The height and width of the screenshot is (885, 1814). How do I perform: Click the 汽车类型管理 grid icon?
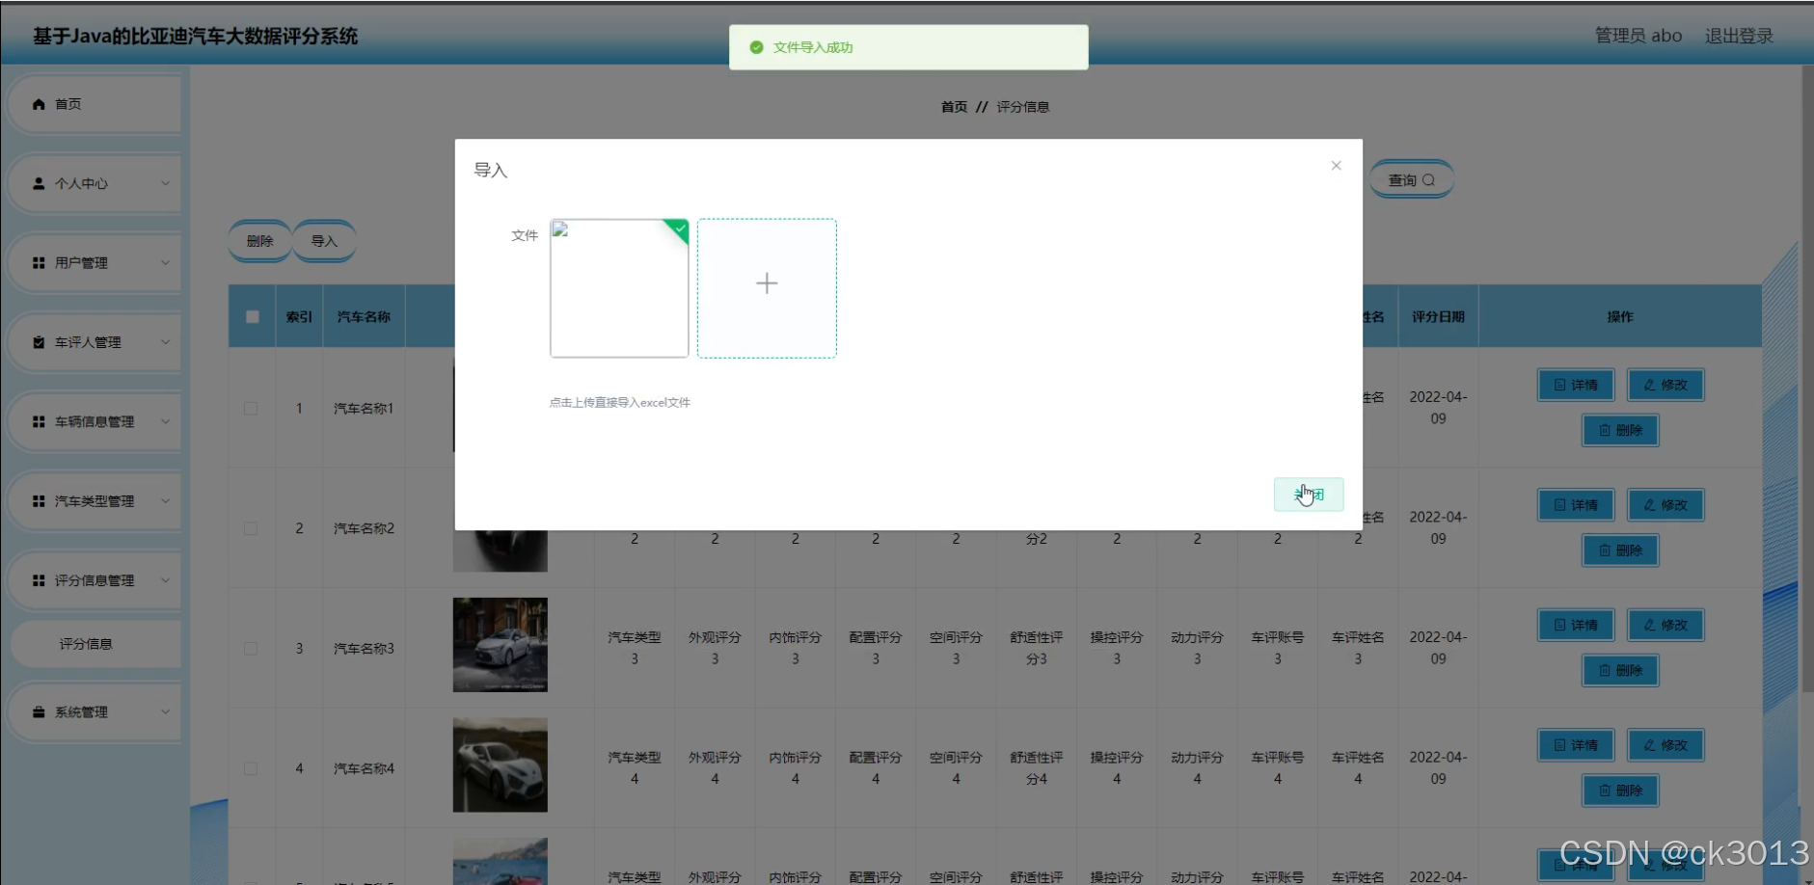[x=39, y=501]
